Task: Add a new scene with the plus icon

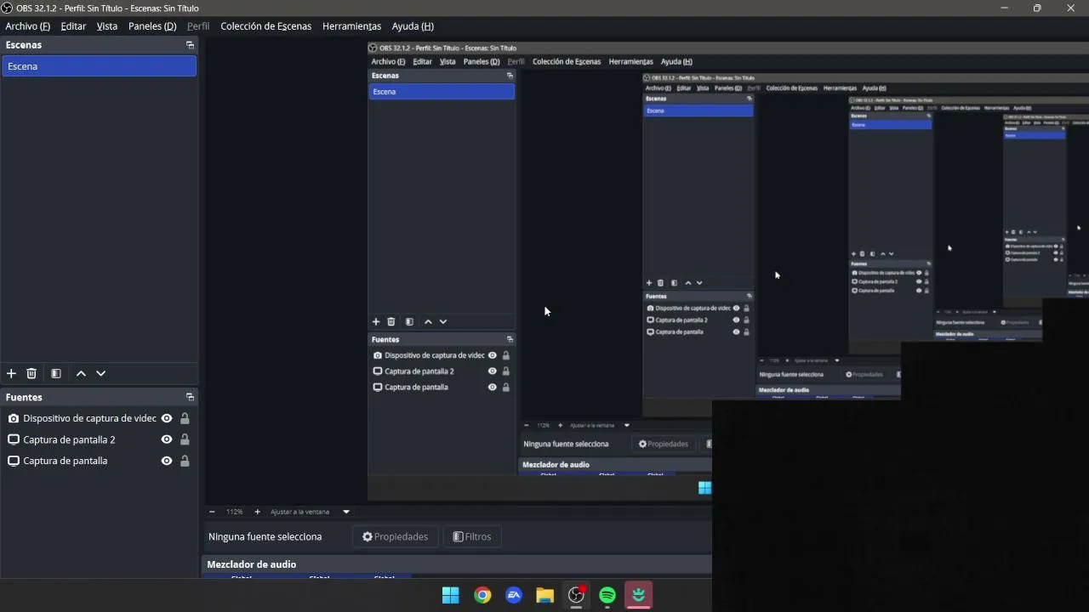Action: coord(11,373)
